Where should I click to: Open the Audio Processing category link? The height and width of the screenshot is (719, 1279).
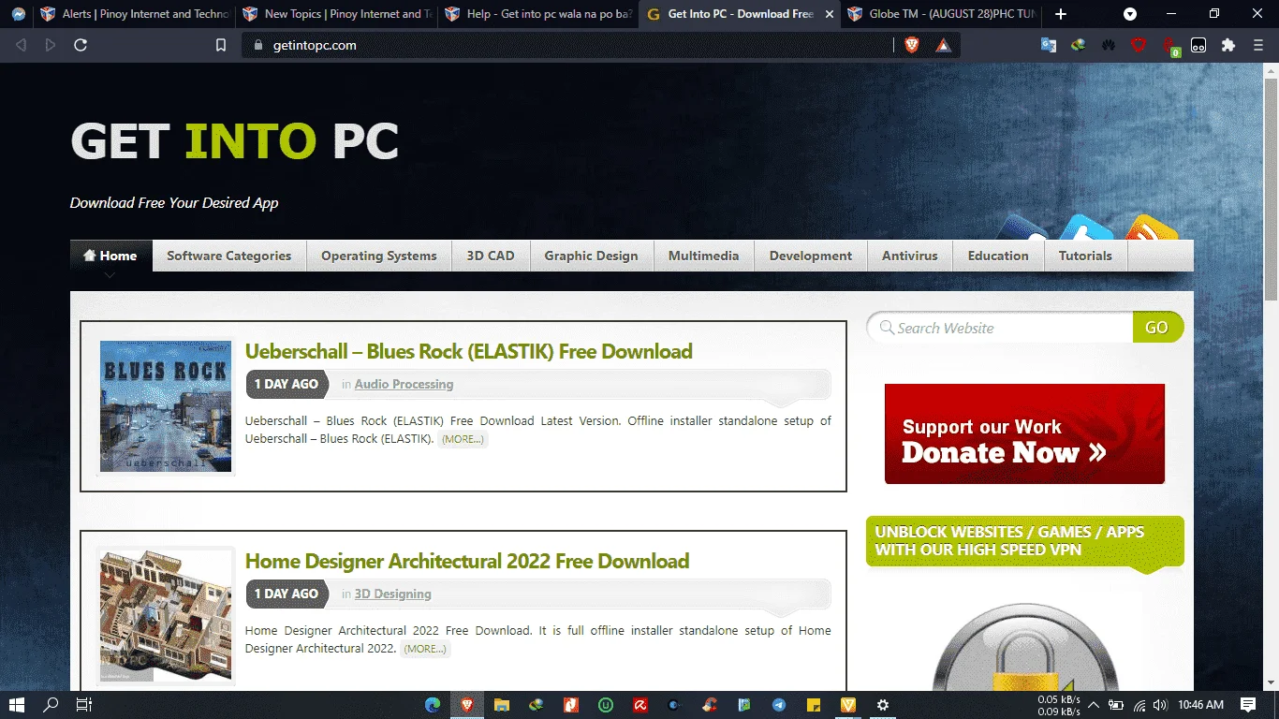[x=404, y=384]
